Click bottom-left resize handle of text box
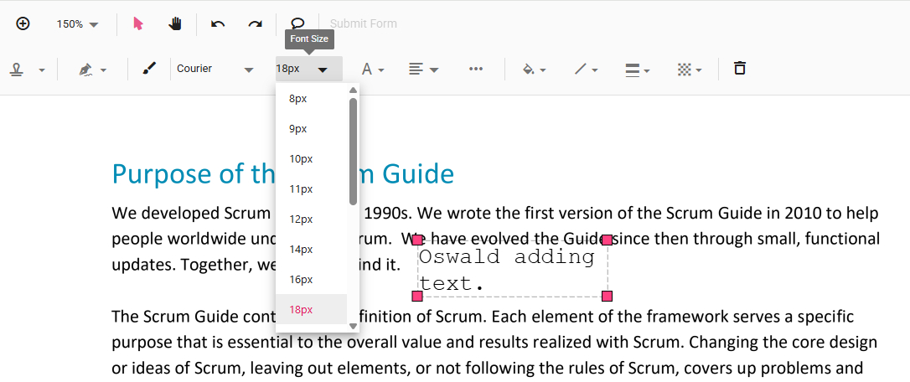Screen dimensions: 910x382 (x=417, y=297)
